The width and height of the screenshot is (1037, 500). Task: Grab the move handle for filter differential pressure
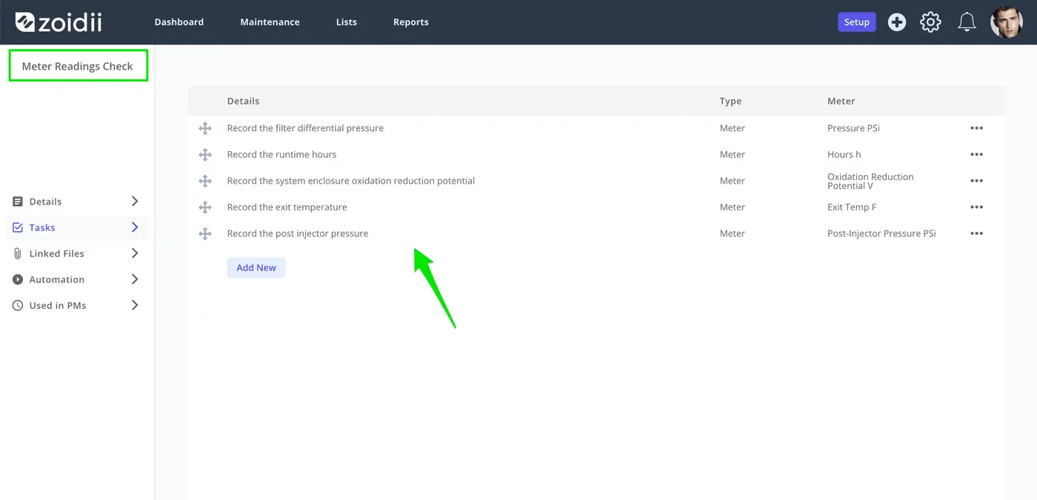[205, 129]
